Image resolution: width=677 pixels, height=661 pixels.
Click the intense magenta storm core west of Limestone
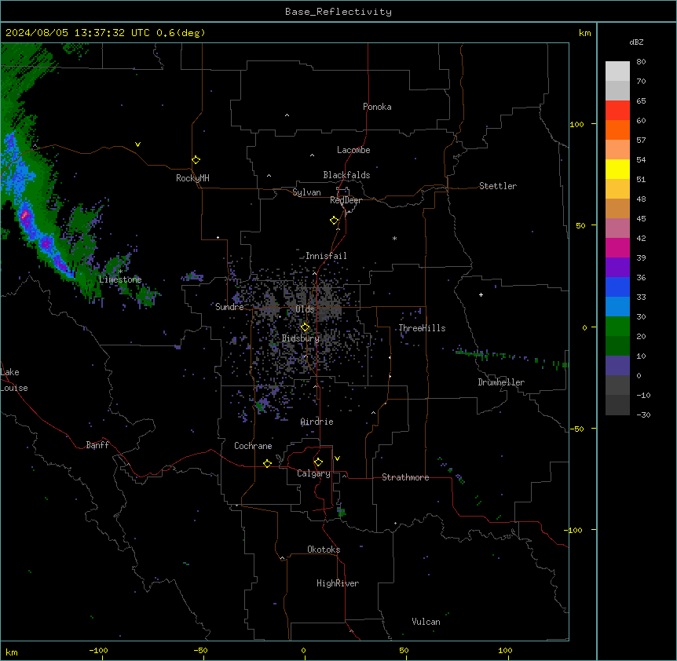[24, 214]
